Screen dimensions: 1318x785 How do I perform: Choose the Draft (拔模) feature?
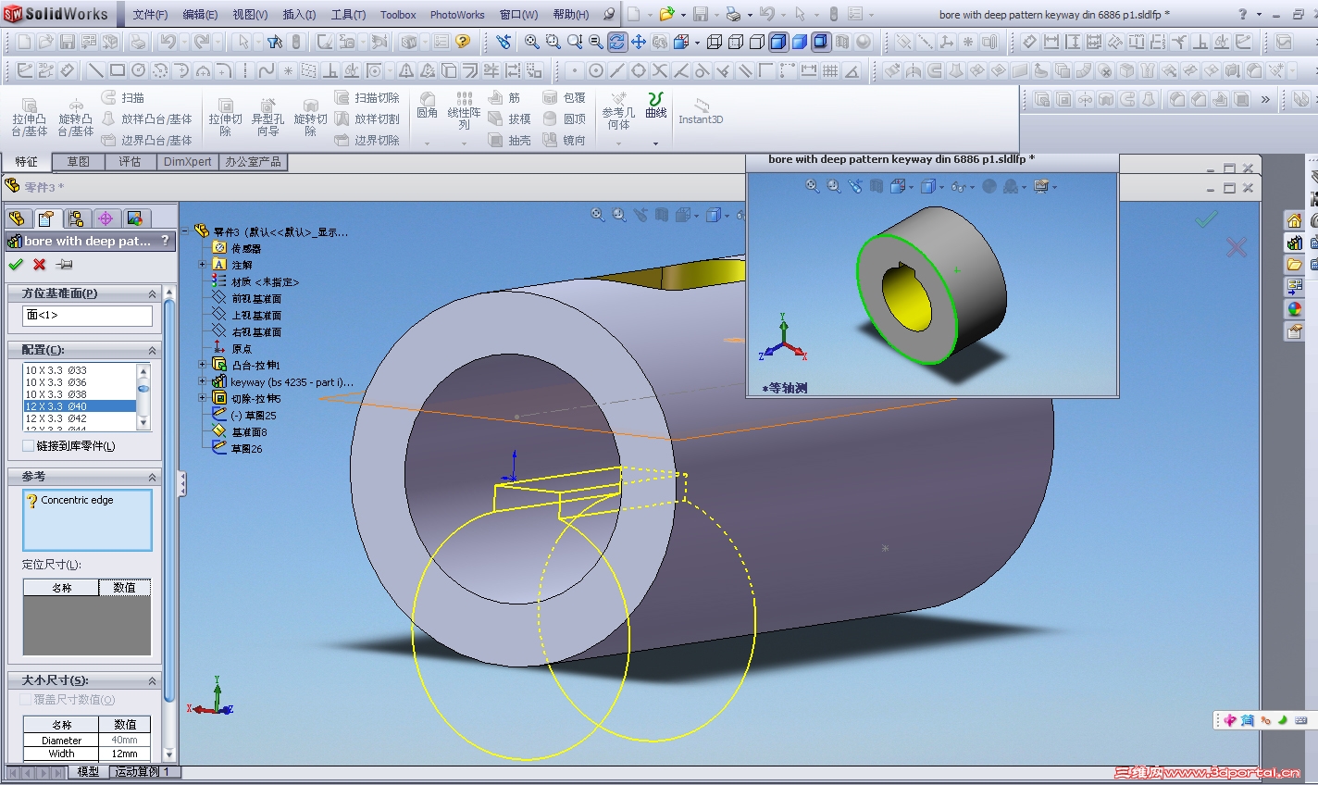tap(510, 118)
